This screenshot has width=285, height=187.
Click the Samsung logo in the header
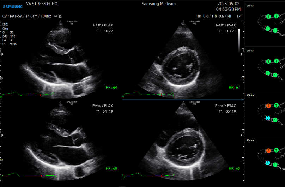13,7
